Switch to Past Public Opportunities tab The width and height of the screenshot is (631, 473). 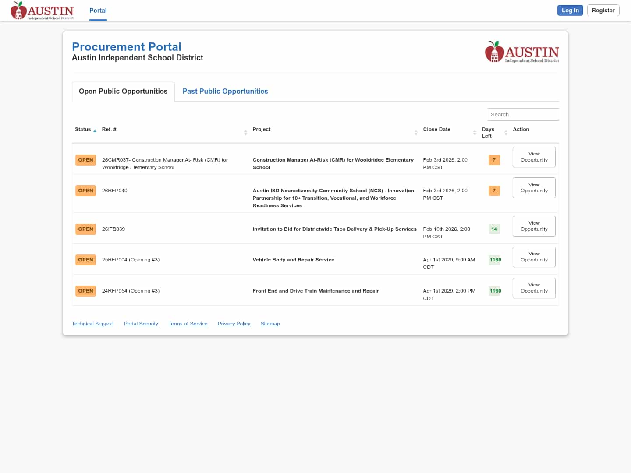coord(225,92)
